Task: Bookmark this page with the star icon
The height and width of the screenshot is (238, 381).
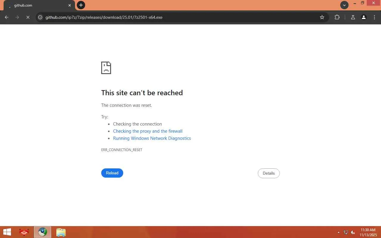Action: (x=322, y=17)
